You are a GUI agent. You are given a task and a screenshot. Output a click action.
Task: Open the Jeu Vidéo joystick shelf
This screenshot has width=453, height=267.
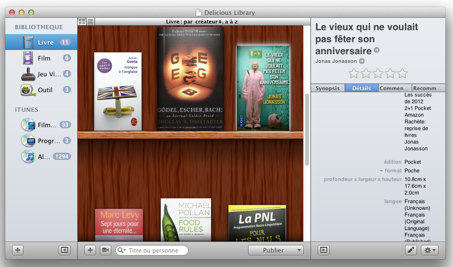[41, 74]
